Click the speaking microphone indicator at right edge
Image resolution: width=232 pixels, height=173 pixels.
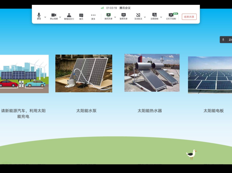tap(223, 40)
